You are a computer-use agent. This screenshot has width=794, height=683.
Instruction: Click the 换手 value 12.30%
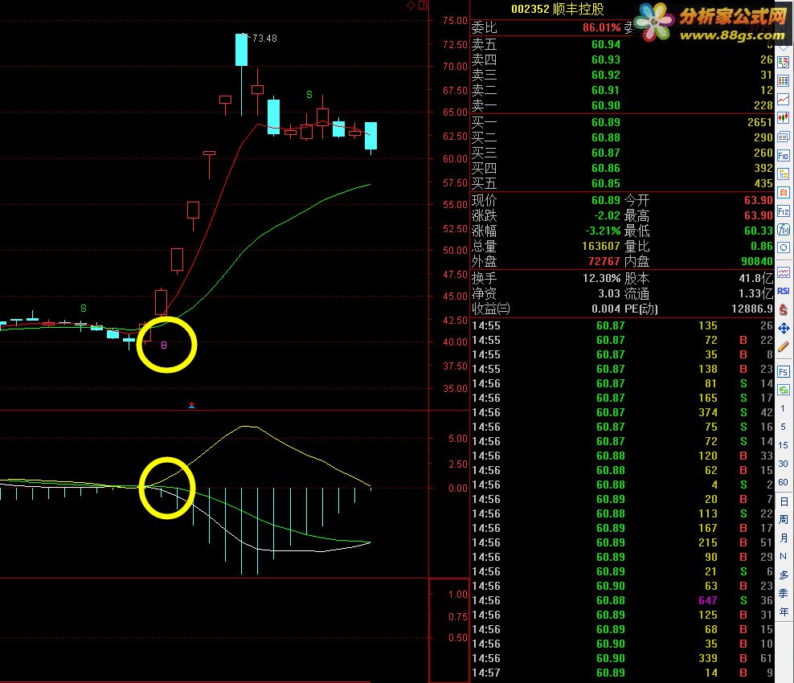(601, 279)
